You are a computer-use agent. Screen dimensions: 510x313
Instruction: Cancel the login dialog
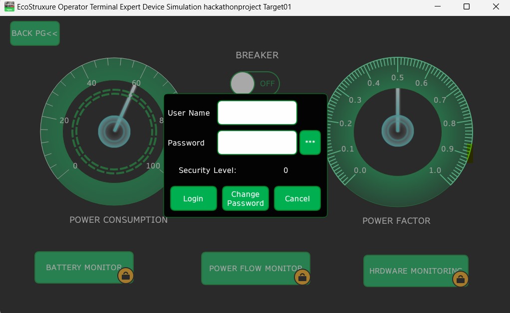(x=297, y=198)
